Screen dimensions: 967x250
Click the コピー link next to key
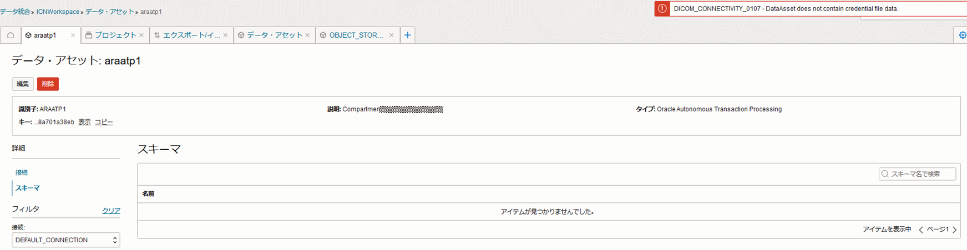104,122
